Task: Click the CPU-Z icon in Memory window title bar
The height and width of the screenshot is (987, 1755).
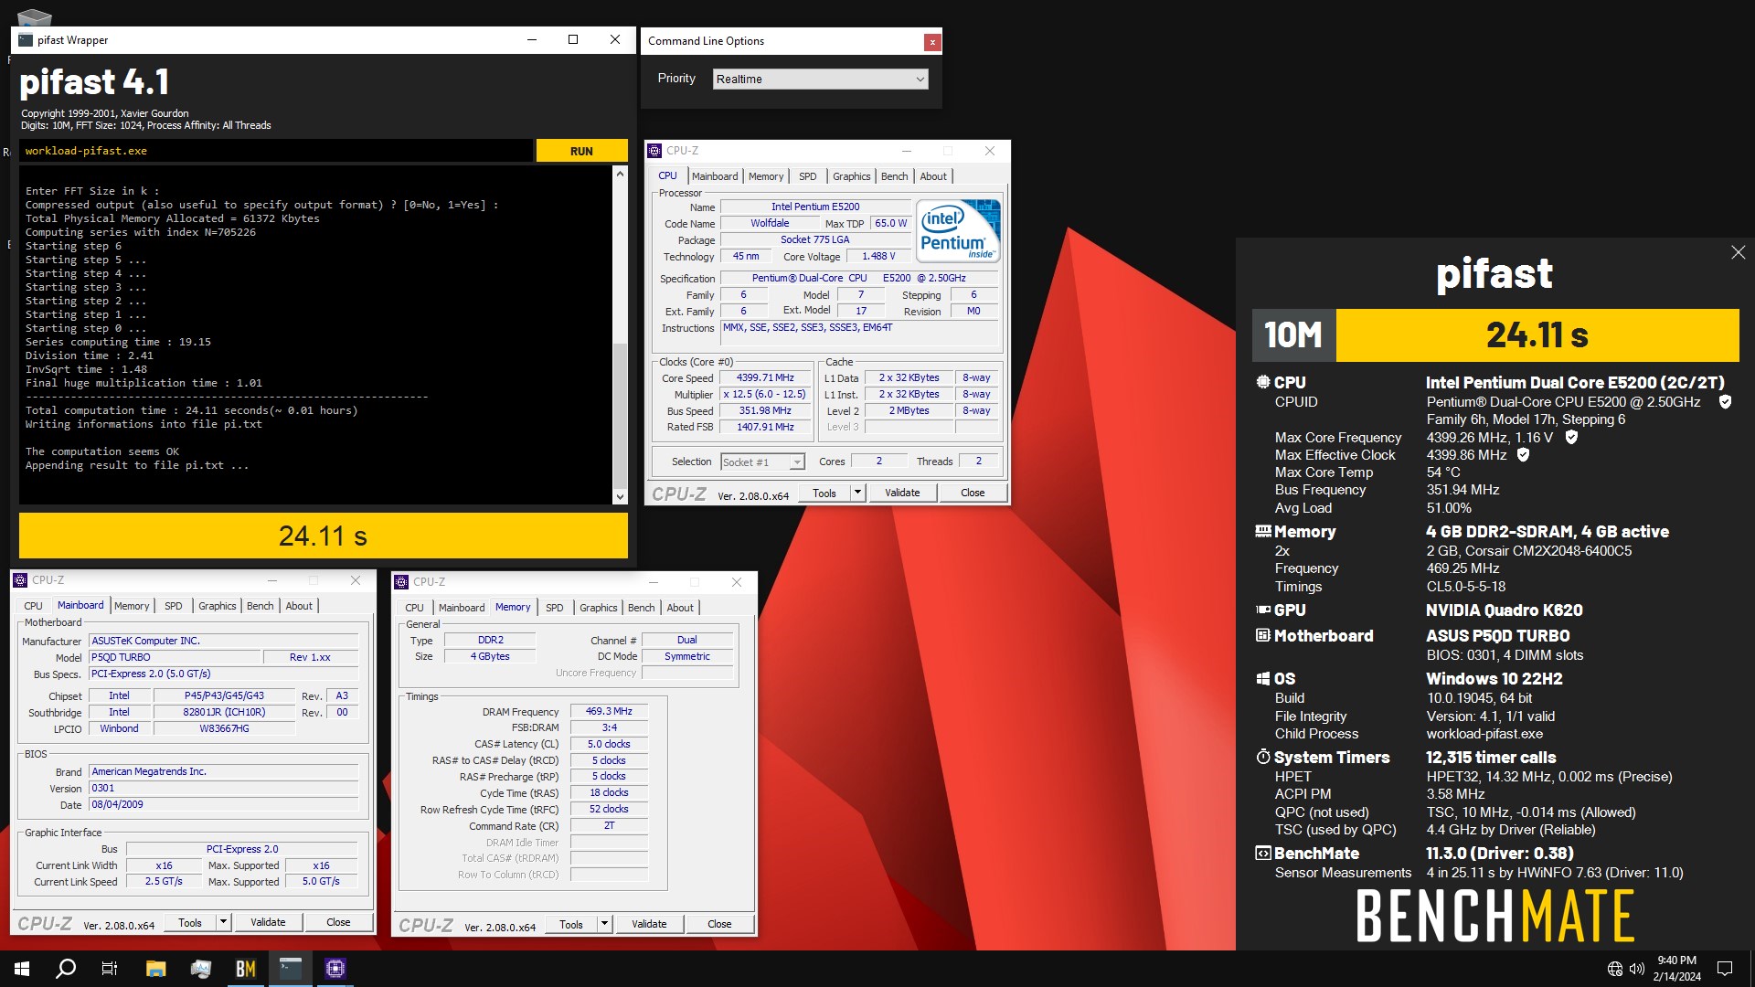Action: (401, 582)
